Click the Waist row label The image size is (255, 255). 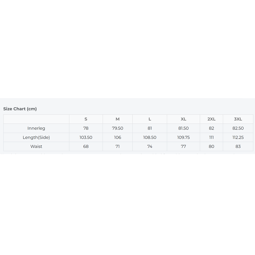coord(36,147)
